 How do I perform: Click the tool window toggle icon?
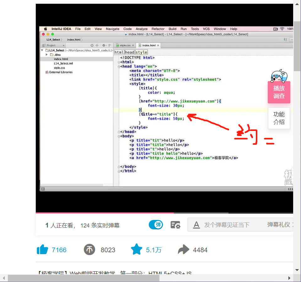[43, 189]
